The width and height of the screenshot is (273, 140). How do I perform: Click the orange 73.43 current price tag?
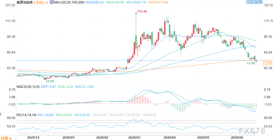tap(268, 63)
